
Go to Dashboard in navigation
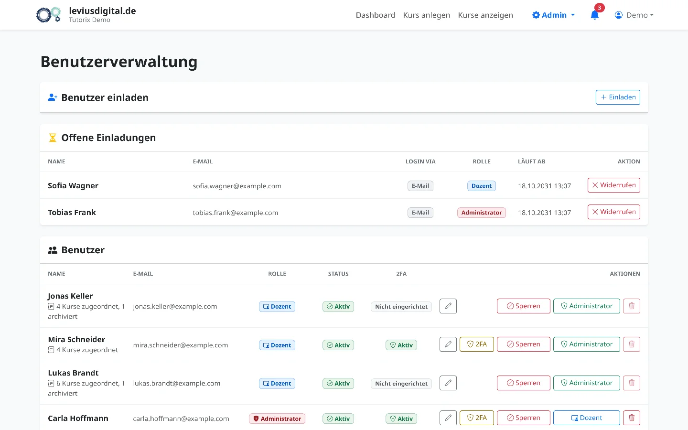click(x=376, y=15)
